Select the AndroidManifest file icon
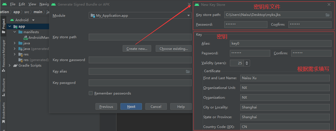 coord(25,38)
